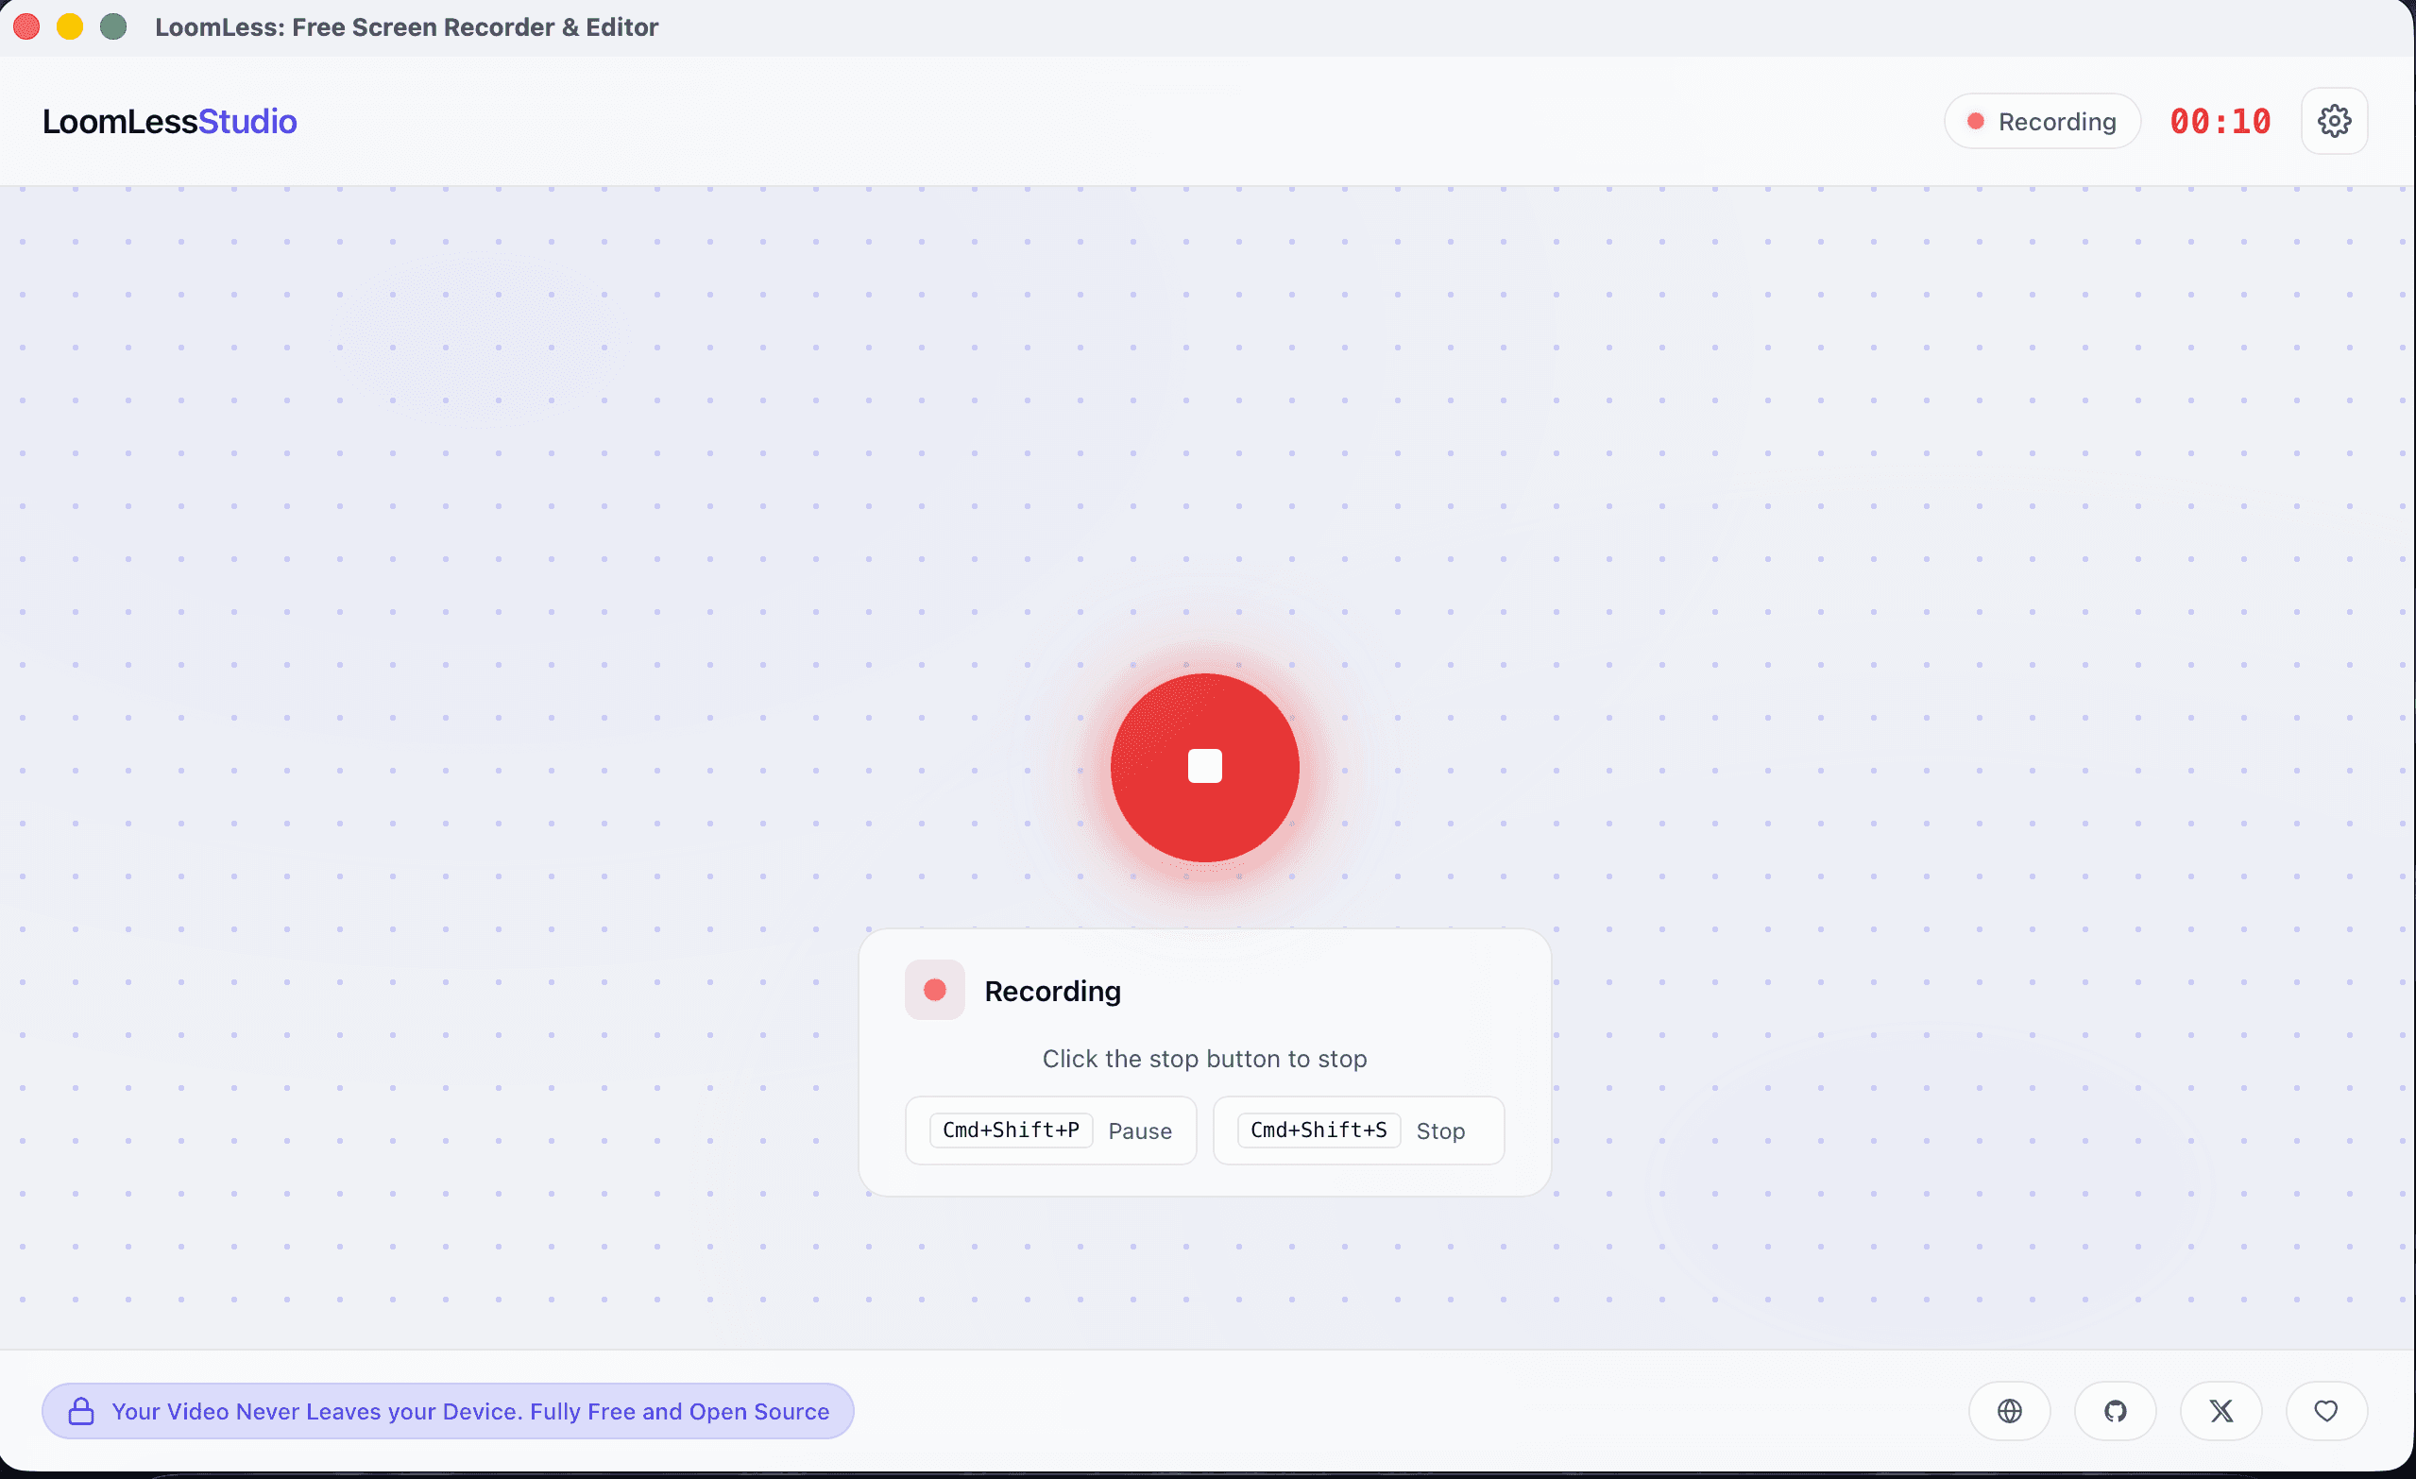Click the lock icon in the footer banner
2416x1479 pixels.
tap(81, 1410)
